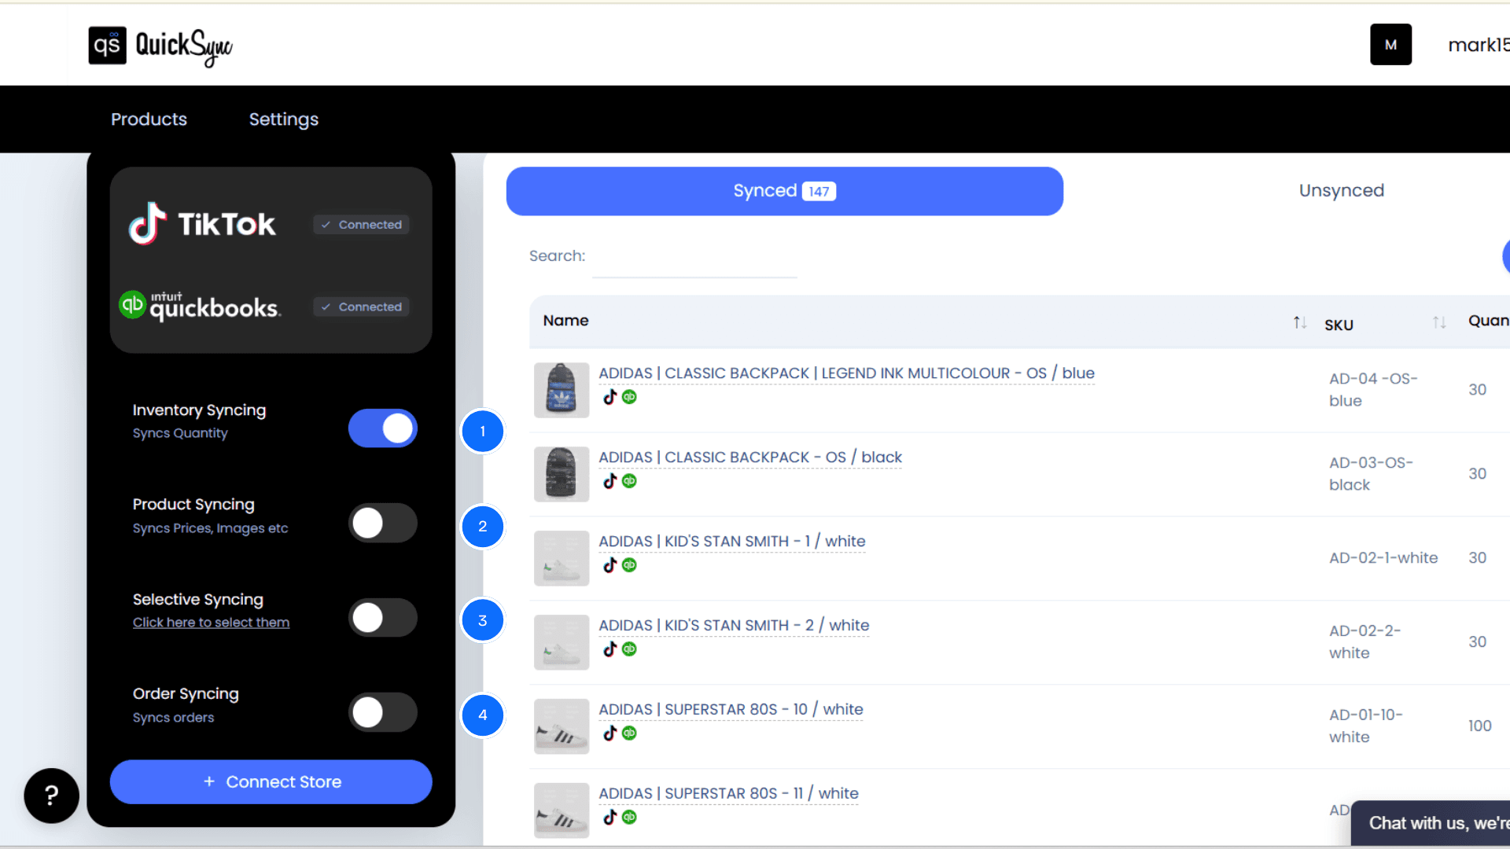The height and width of the screenshot is (849, 1510).
Task: Open the Products menu
Action: click(x=149, y=119)
